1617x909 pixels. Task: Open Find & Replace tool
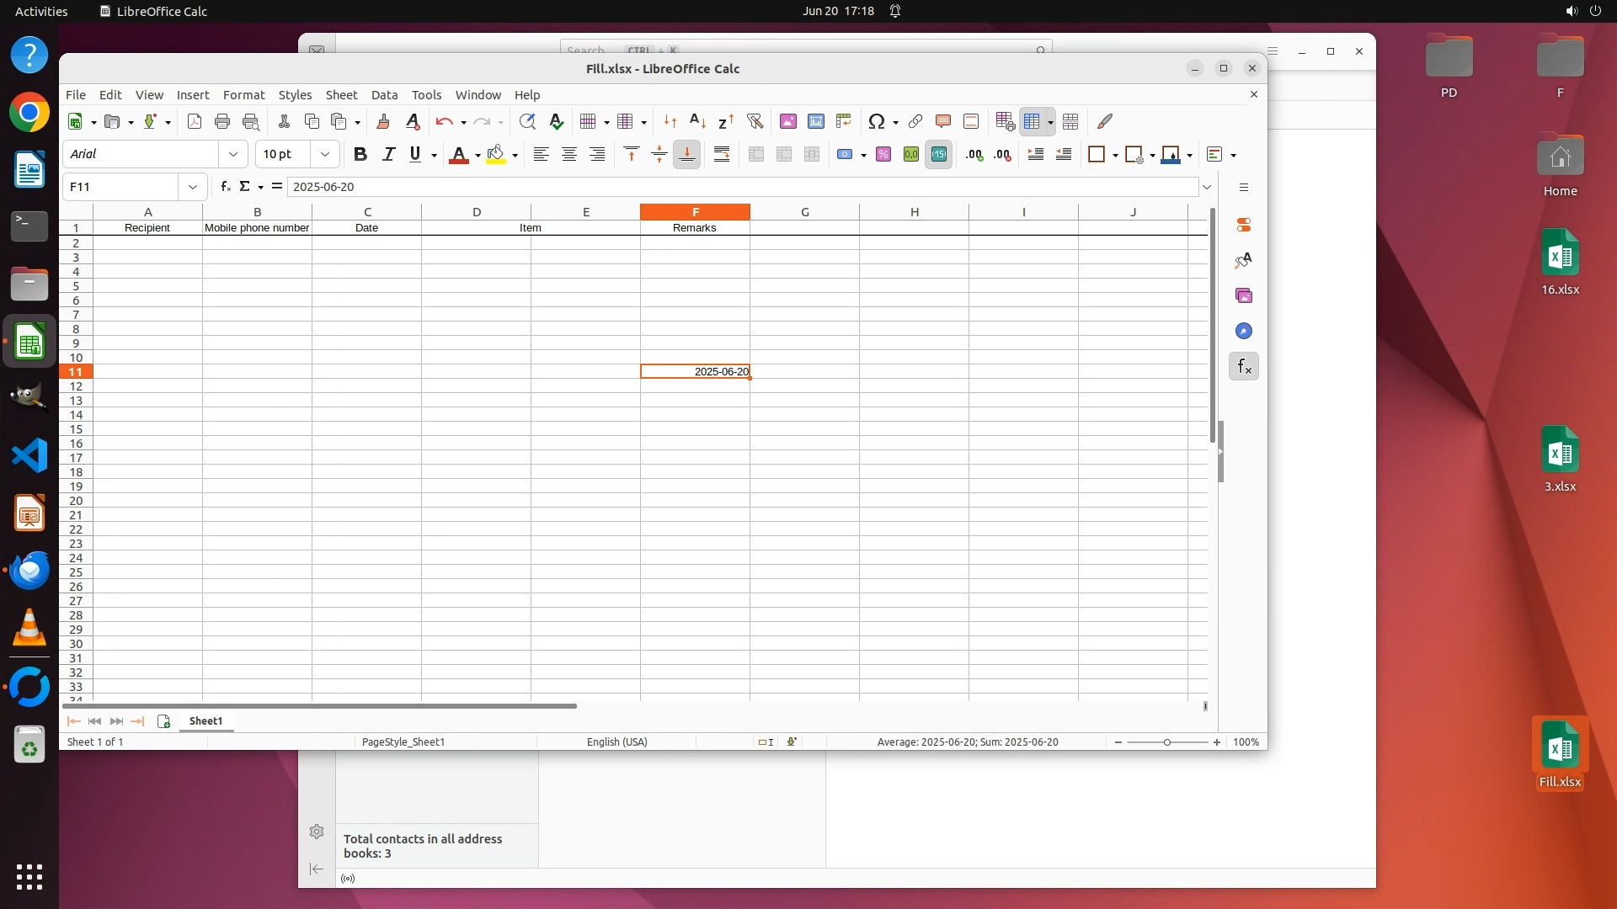coord(527,122)
